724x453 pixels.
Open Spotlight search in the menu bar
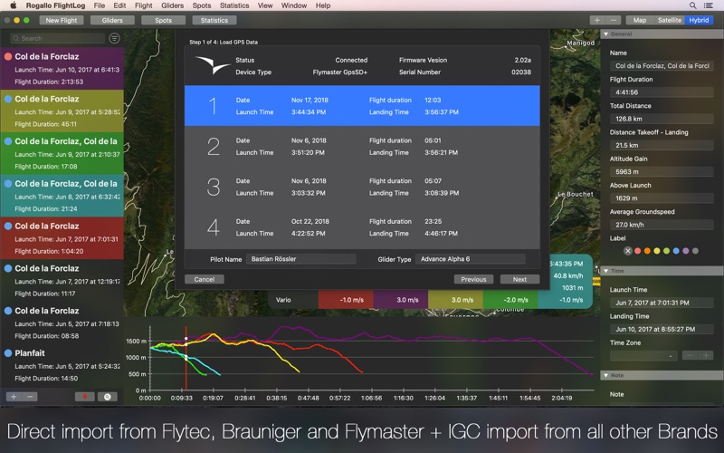[x=692, y=5]
